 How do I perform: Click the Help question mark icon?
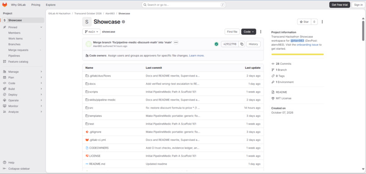tap(5, 163)
